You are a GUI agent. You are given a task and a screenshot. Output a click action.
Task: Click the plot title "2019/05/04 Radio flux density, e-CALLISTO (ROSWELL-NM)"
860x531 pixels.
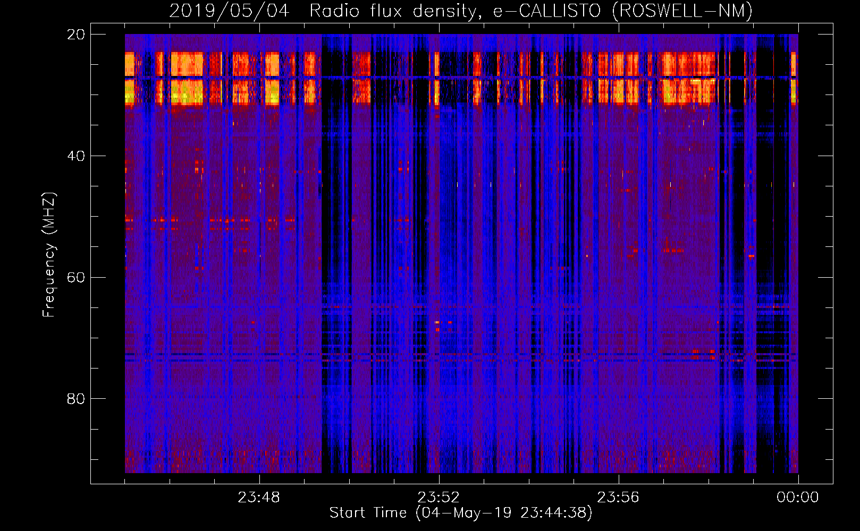[x=461, y=11]
